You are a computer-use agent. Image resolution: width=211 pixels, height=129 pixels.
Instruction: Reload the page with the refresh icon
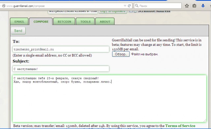point(129,6)
